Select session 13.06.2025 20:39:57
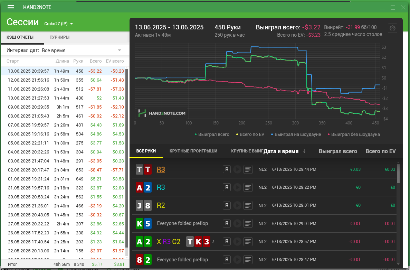 tap(64, 71)
